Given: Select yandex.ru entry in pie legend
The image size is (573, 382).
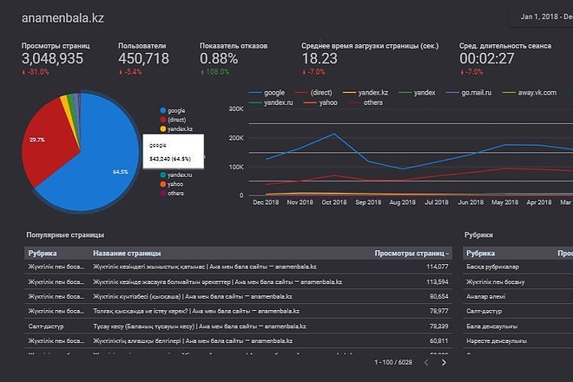Looking at the screenshot, I should click(x=176, y=175).
